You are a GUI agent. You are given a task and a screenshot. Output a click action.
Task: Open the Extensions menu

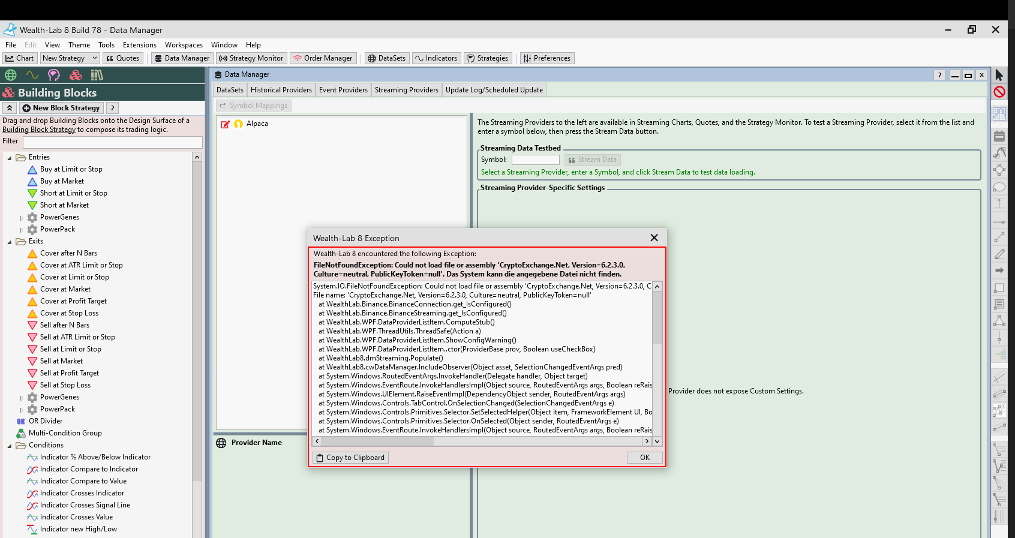click(140, 45)
